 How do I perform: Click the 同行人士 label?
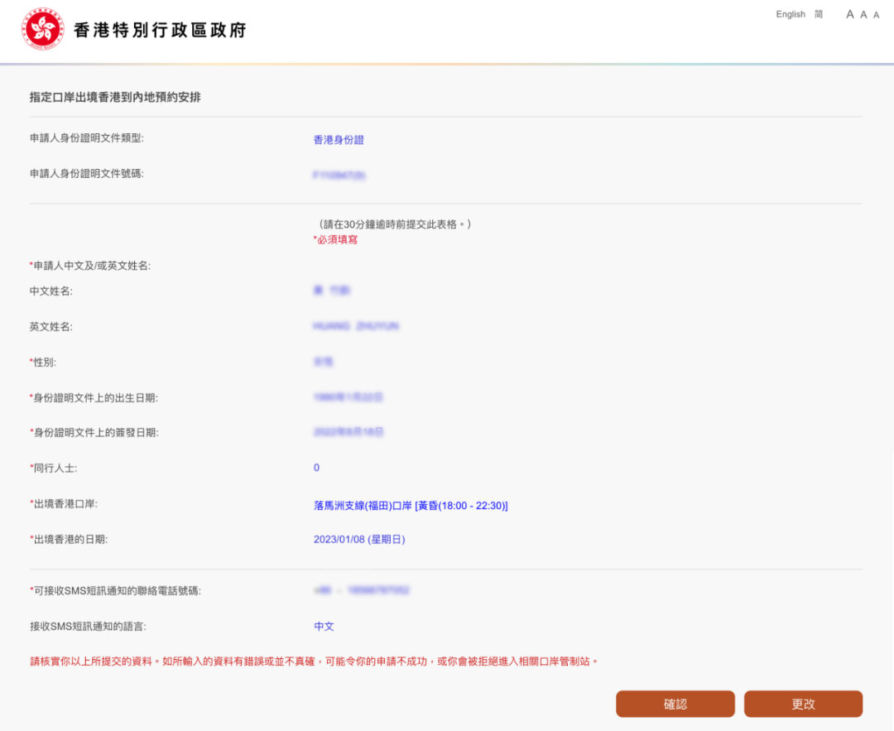(53, 468)
